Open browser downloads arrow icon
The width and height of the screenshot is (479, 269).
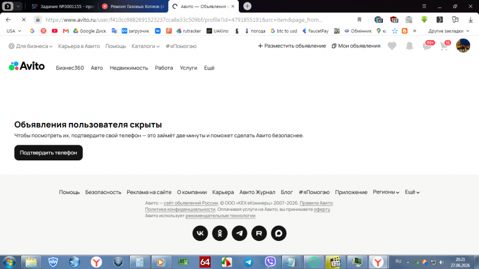470,19
